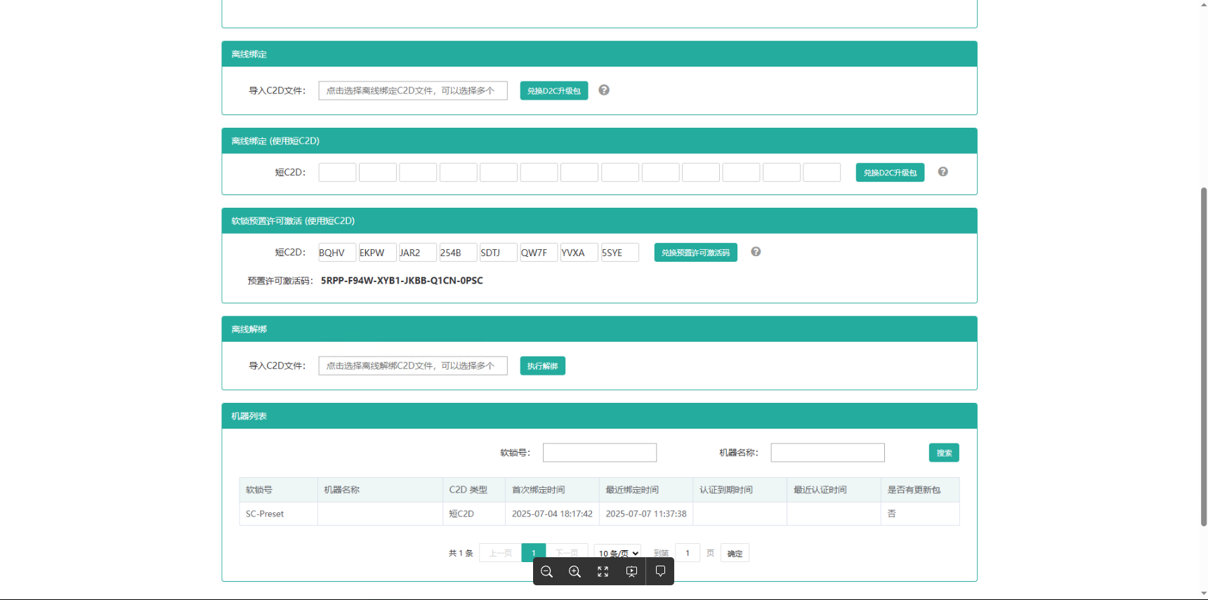This screenshot has width=1208, height=600.
Task: Click the zoom in magnifier icon
Action: (575, 572)
